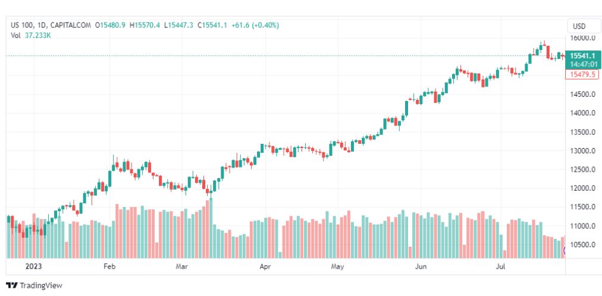Select the current price label 15541.1

tap(582, 55)
